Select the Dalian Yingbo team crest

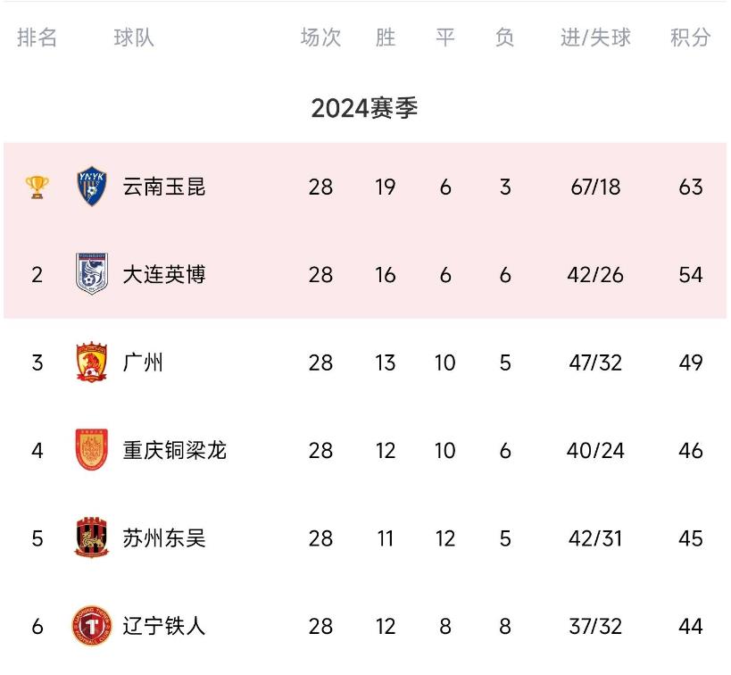pyautogui.click(x=92, y=274)
